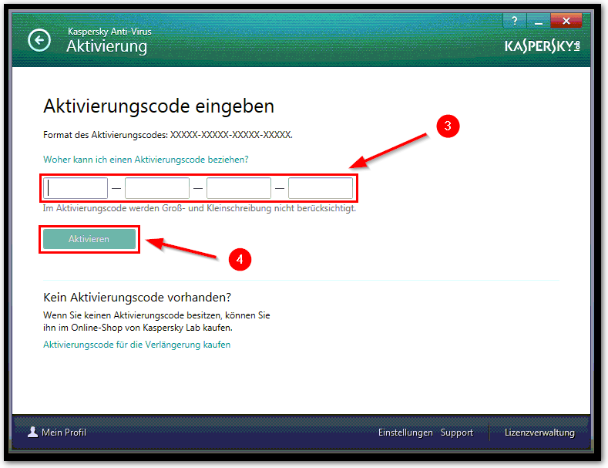Open Einstellungen
Image resolution: width=608 pixels, height=468 pixels.
[405, 433]
